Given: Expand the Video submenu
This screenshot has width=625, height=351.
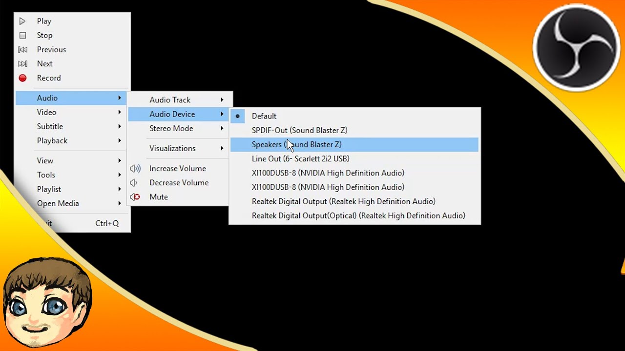Looking at the screenshot, I should pyautogui.click(x=72, y=112).
